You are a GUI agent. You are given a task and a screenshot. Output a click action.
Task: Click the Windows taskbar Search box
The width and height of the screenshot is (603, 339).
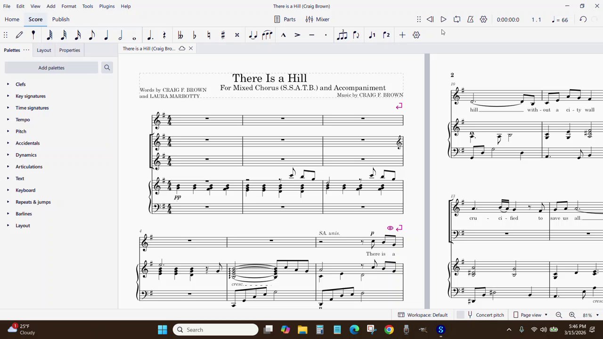click(x=215, y=330)
